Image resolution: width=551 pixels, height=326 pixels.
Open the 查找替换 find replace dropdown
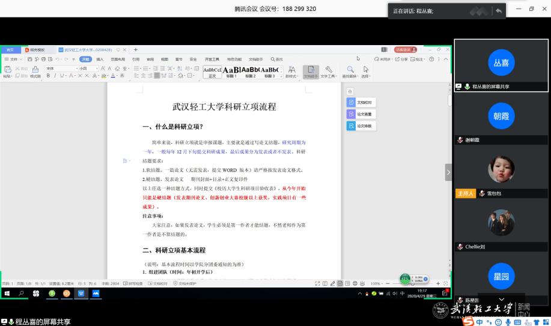pos(350,72)
